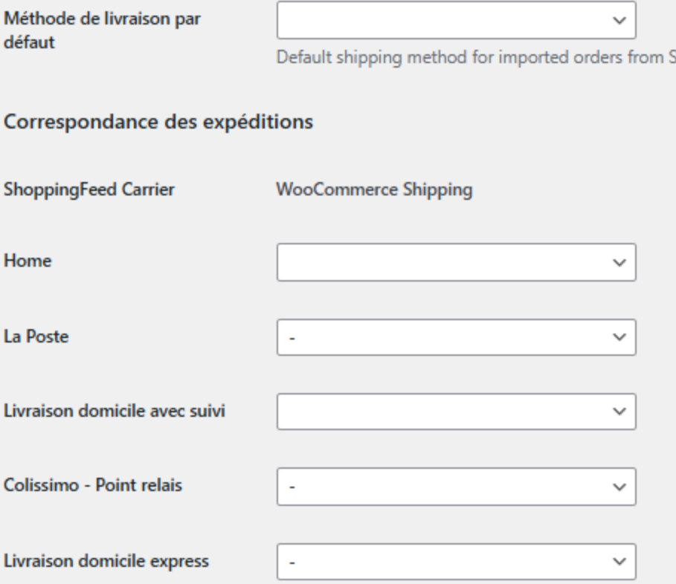This screenshot has width=676, height=584.
Task: Open the La Poste shipping dropdown
Action: [x=455, y=337]
